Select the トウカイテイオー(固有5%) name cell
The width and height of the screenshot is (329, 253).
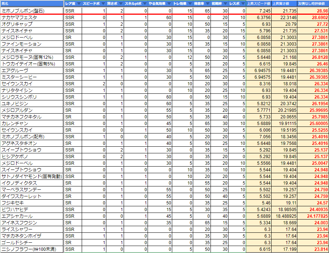coord(32,64)
